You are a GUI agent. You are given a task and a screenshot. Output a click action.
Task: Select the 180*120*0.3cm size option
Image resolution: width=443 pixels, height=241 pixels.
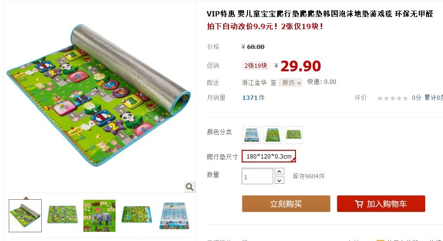point(269,156)
